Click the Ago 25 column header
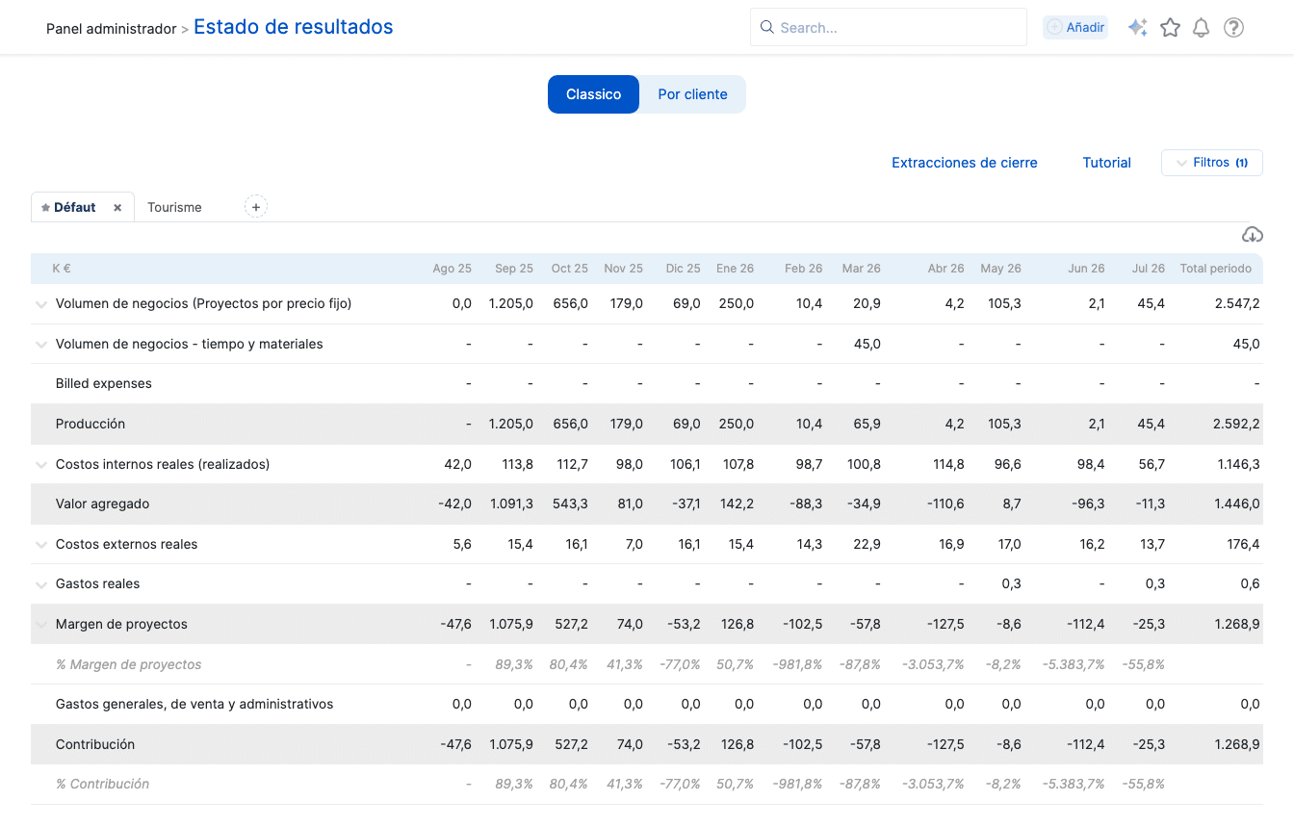Viewport: 1294px width, 827px height. pyautogui.click(x=452, y=269)
